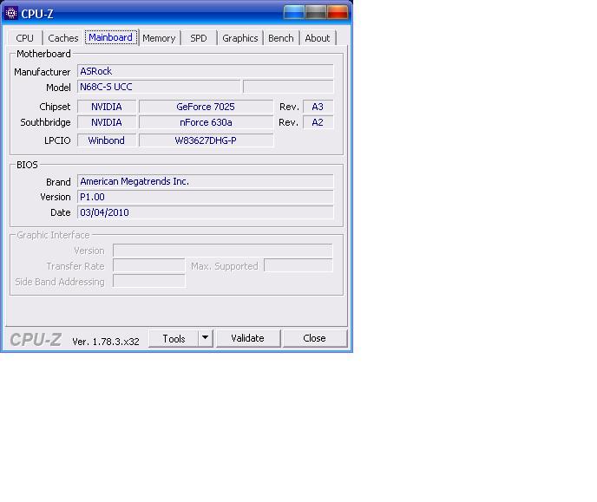The image size is (597, 502).
Task: Open the CPU tab
Action: coord(25,38)
